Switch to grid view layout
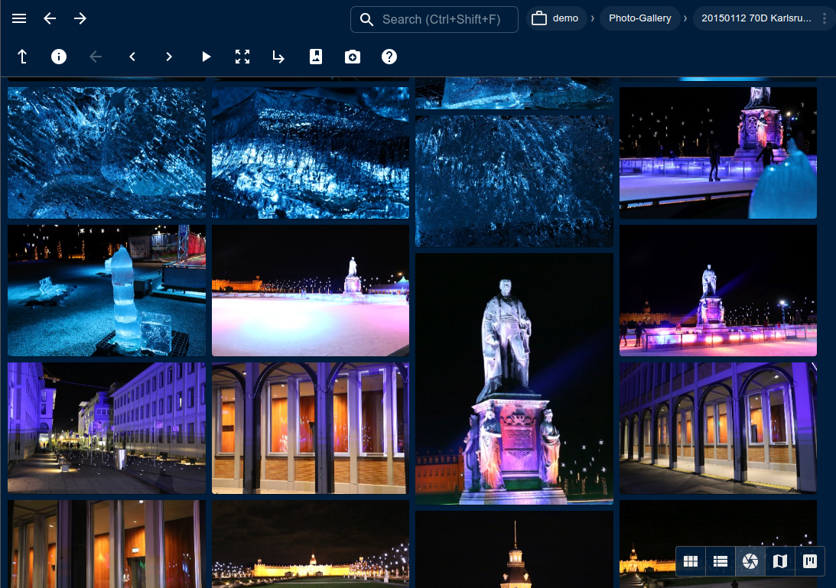Viewport: 836px width, 588px height. pos(691,562)
